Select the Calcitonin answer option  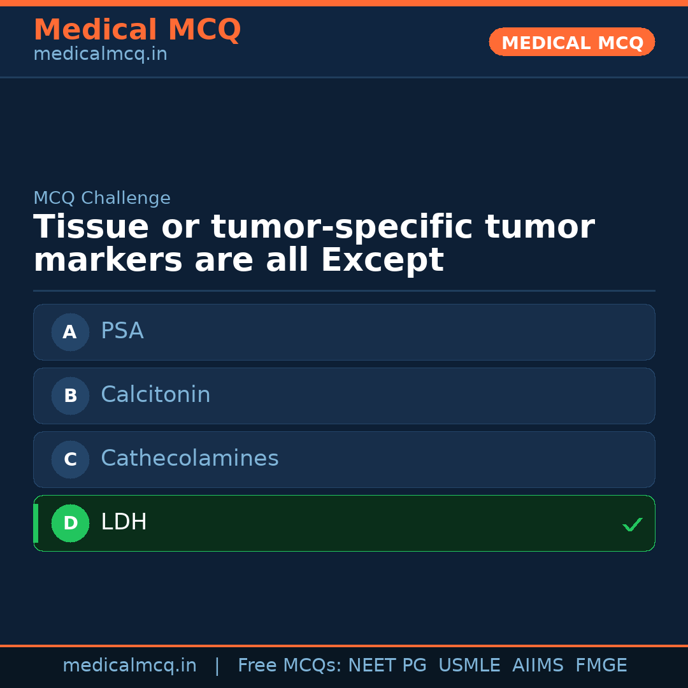[x=344, y=396]
